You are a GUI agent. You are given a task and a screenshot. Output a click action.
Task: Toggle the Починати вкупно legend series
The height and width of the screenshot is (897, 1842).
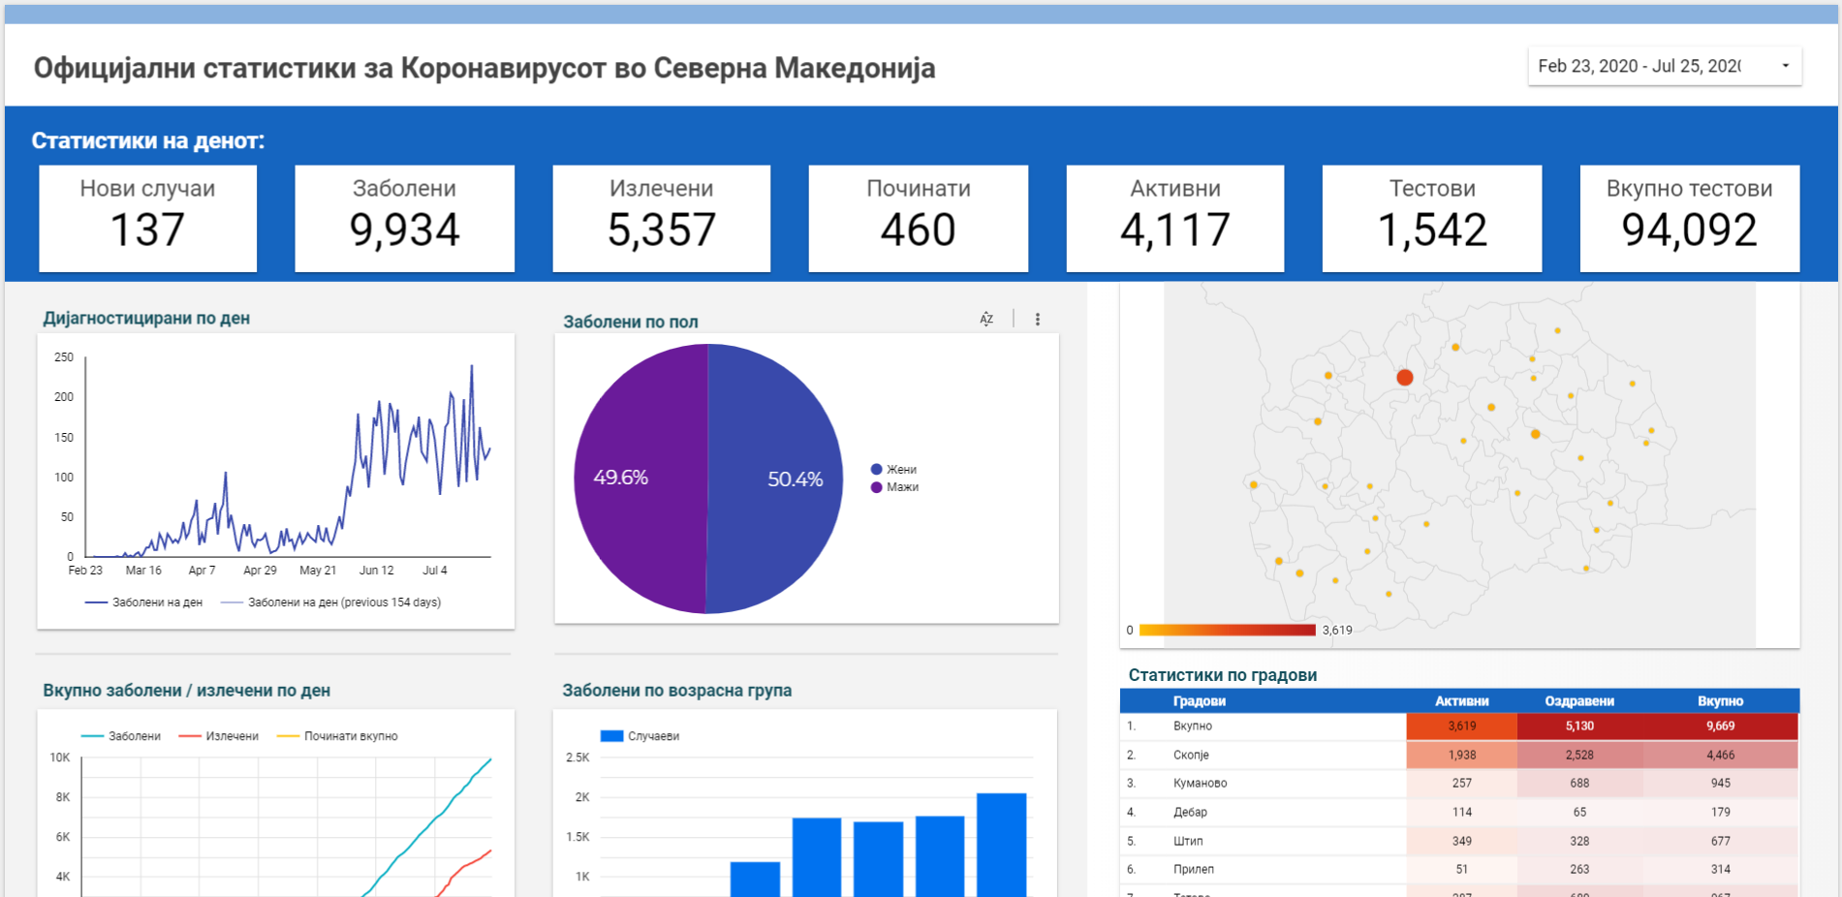(x=338, y=736)
